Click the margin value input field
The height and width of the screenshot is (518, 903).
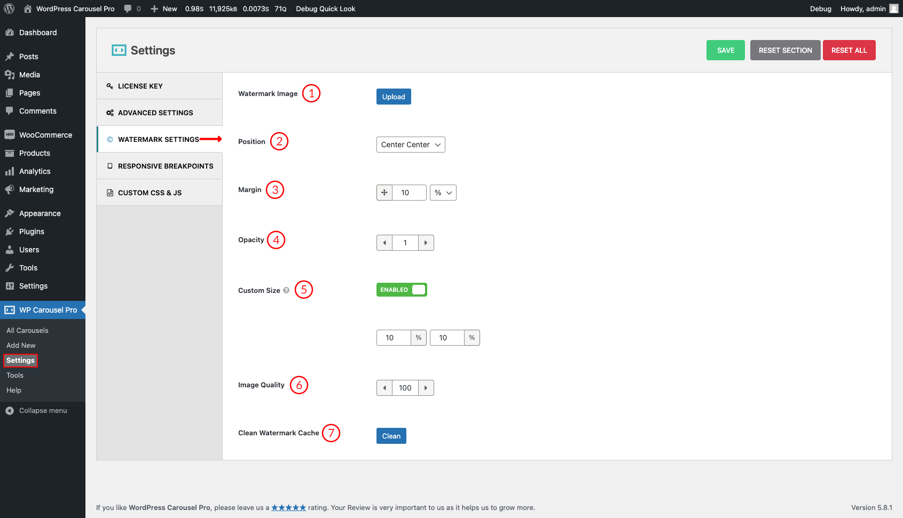pyautogui.click(x=409, y=193)
